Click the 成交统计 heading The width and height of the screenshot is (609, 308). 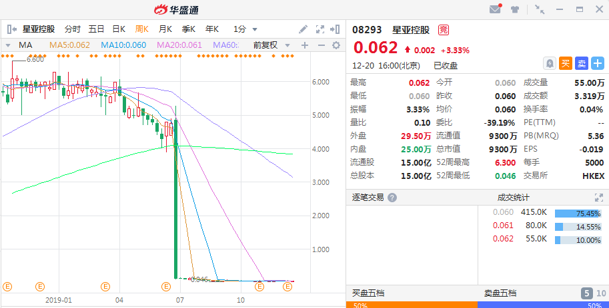[513, 198]
